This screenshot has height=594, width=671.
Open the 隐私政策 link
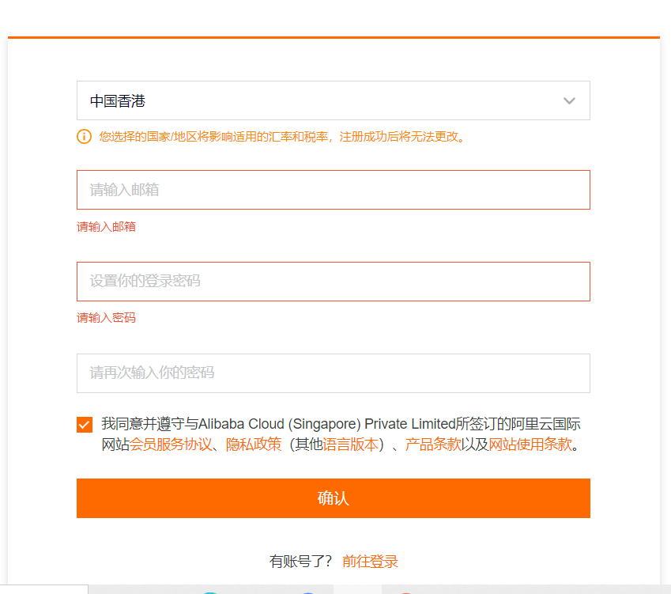coord(254,445)
